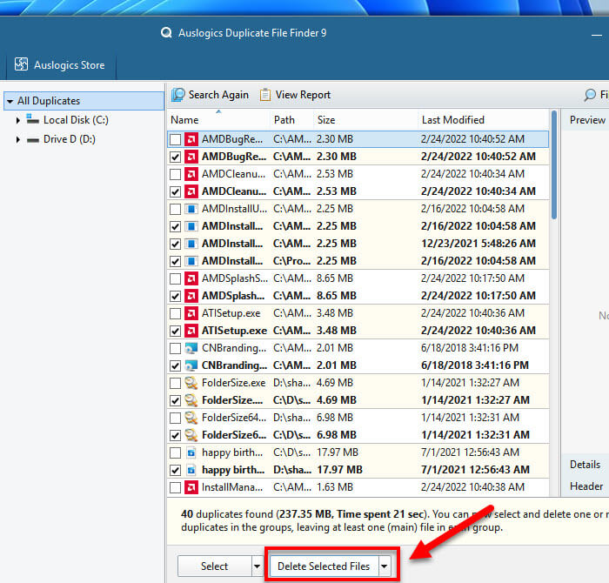Image resolution: width=609 pixels, height=583 pixels.
Task: Click the InstallMana AMD file icon
Action: pos(191,487)
